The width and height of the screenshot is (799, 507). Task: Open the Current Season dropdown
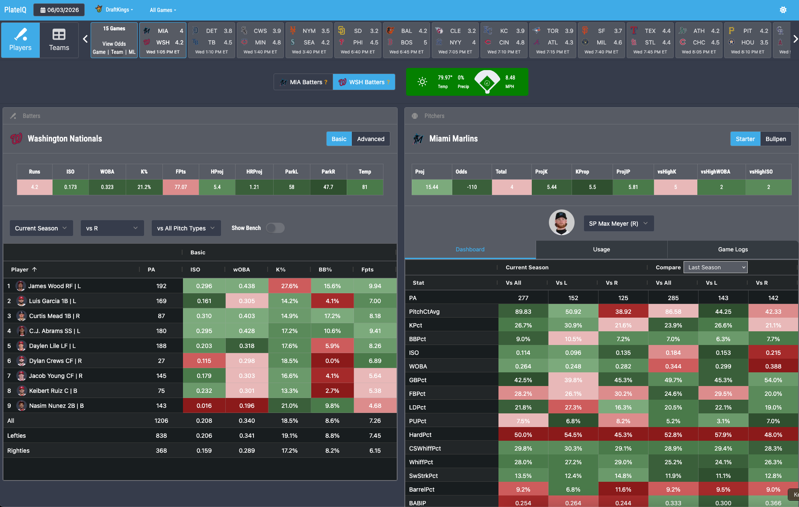point(41,228)
